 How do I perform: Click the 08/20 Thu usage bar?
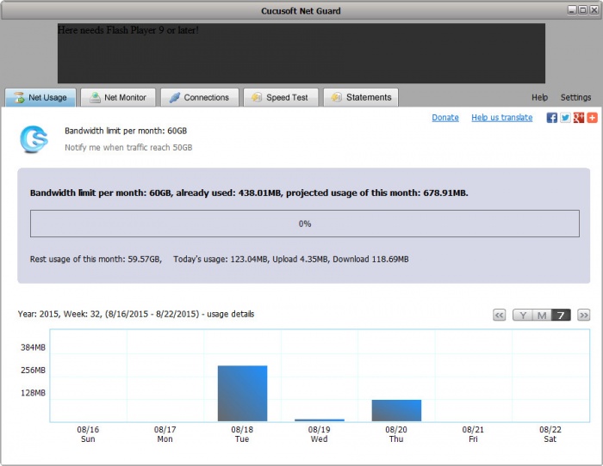tap(396, 410)
